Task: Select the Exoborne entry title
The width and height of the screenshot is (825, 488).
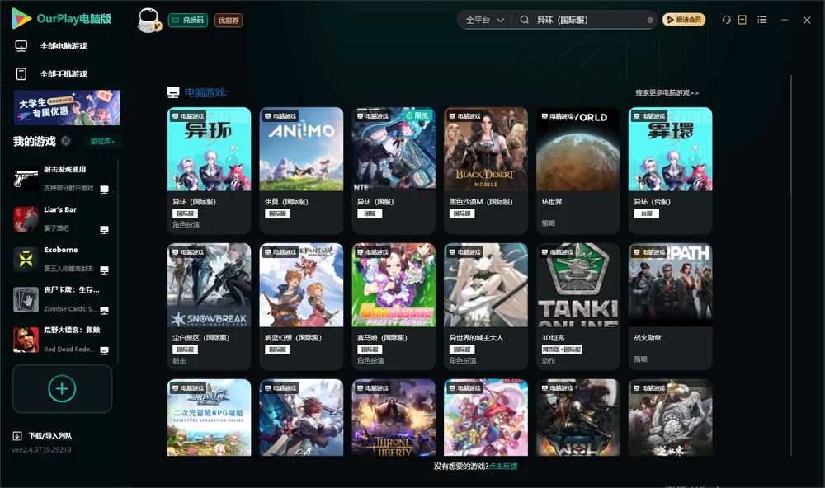Action: pos(60,250)
